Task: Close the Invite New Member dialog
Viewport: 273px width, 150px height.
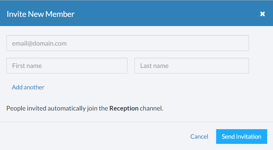Action: pyautogui.click(x=262, y=14)
